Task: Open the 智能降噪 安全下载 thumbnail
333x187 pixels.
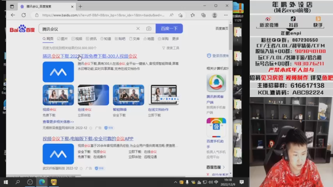Action: (x=129, y=95)
